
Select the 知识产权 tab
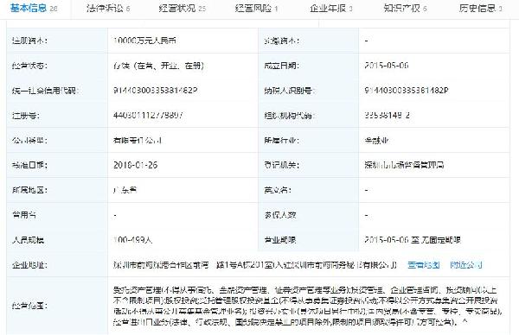[405, 9]
